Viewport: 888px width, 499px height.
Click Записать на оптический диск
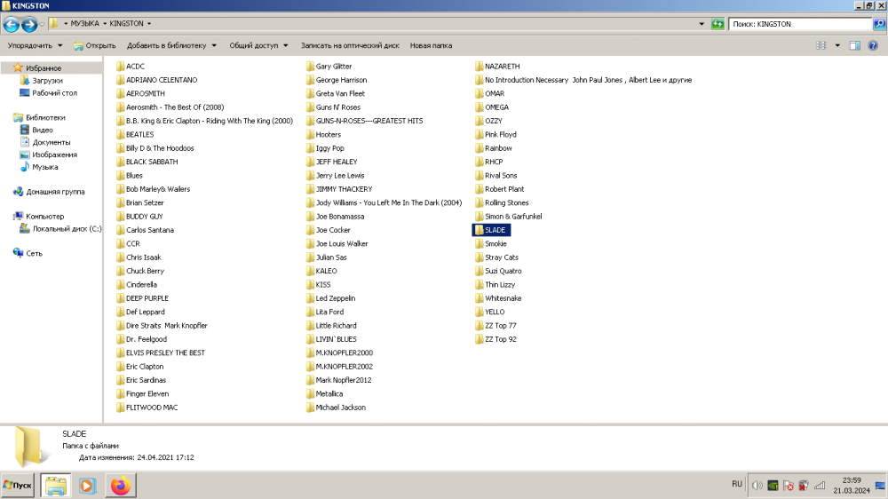tap(350, 45)
